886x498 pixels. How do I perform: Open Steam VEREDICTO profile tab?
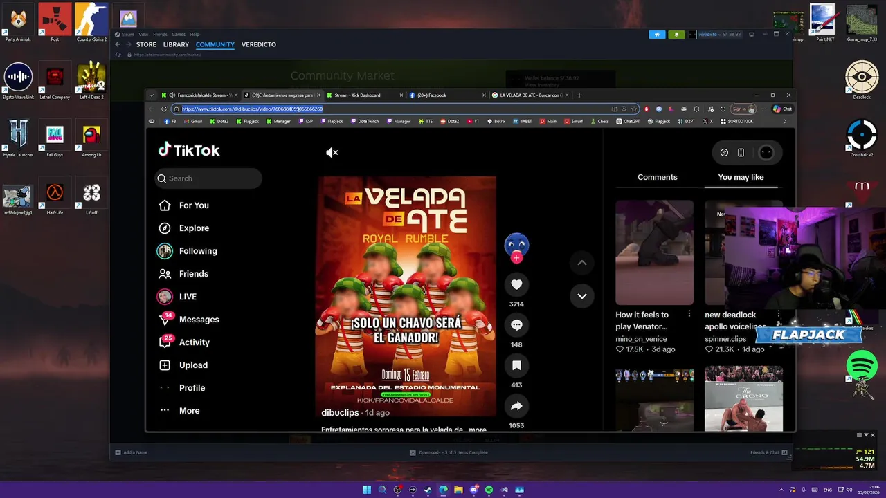[259, 44]
